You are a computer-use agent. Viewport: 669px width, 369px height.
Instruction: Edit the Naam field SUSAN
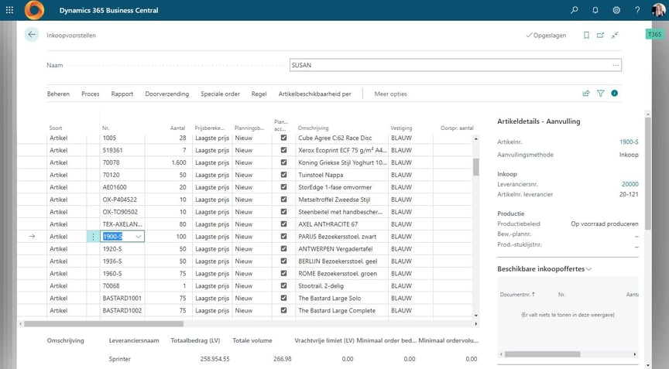click(x=455, y=65)
